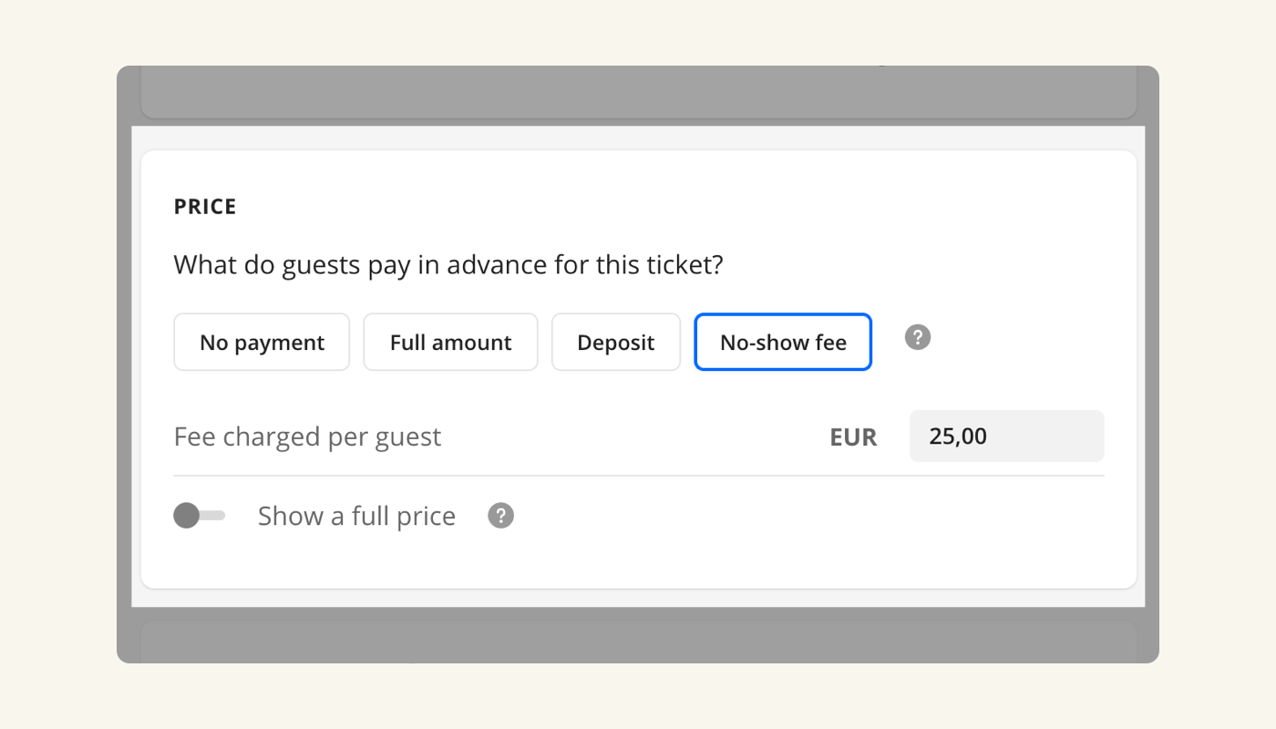The image size is (1276, 729).
Task: Click the dimmed card below the Price panel
Action: 638,641
